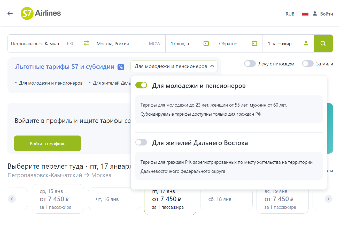Run search with the magnifier button
This screenshot has width=341, height=225.
tap(323, 43)
